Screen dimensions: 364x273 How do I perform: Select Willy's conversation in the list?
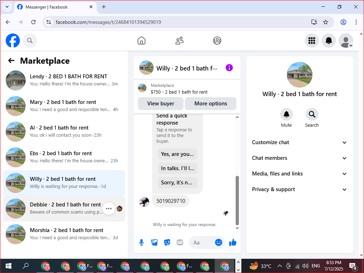tap(64, 183)
